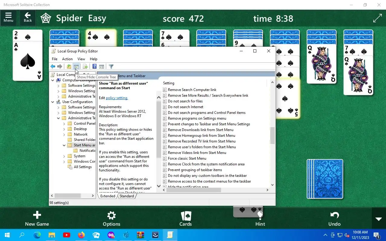Open Windows Start menu

click(7, 235)
